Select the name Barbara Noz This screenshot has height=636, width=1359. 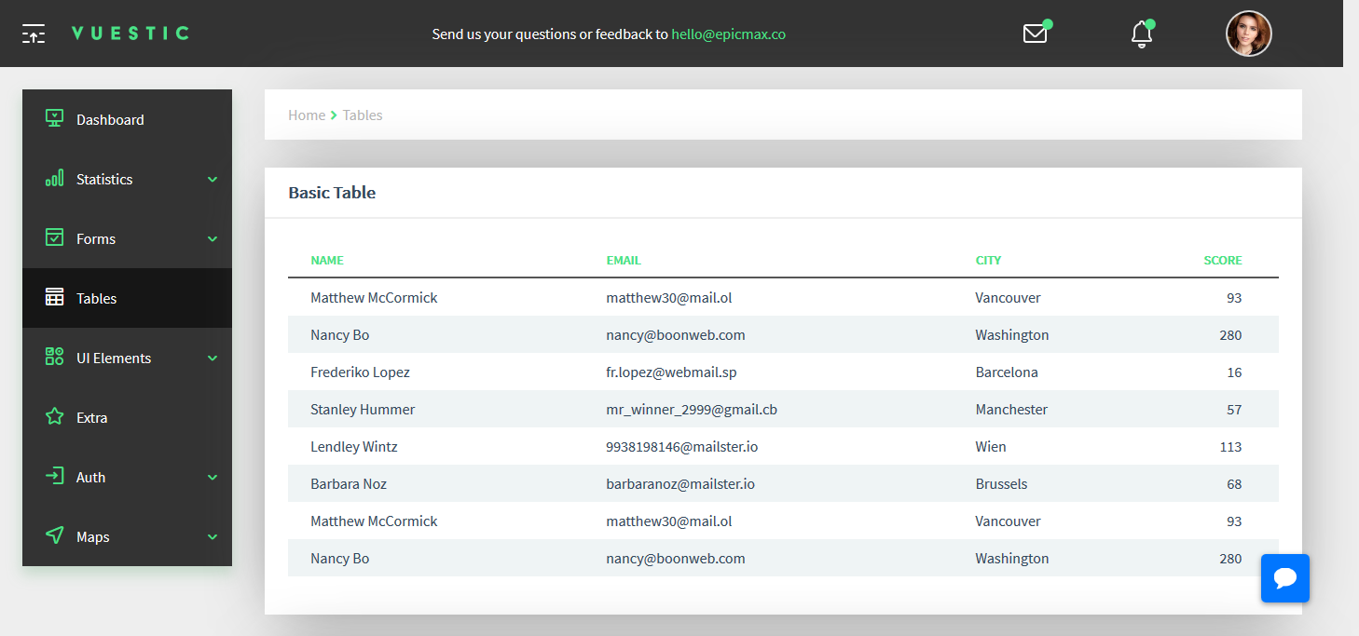349,484
